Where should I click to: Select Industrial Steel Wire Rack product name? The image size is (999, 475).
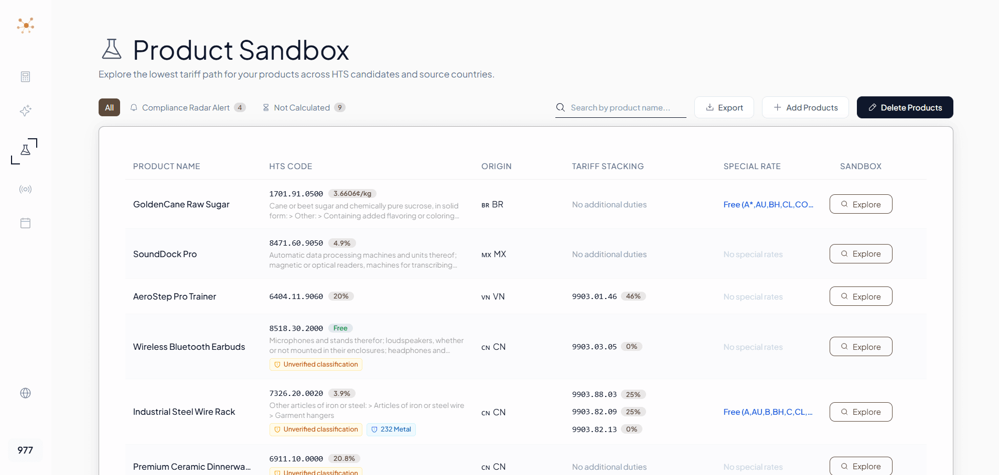tap(184, 412)
